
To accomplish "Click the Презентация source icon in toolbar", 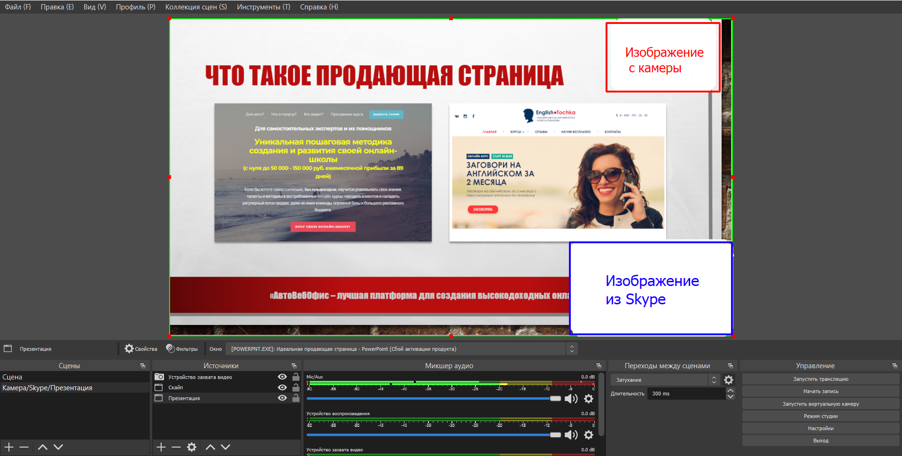I will point(8,348).
